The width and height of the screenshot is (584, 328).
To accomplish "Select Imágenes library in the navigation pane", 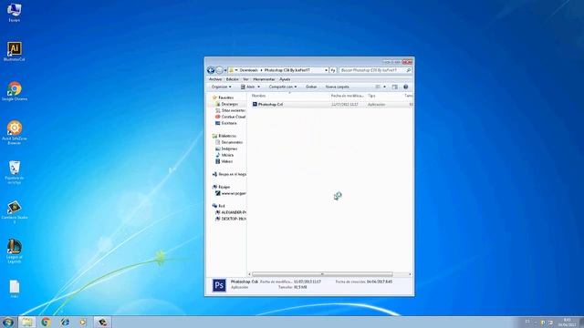I will pyautogui.click(x=226, y=149).
